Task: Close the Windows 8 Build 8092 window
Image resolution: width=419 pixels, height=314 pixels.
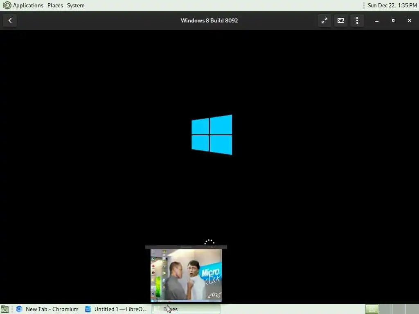Action: (409, 20)
